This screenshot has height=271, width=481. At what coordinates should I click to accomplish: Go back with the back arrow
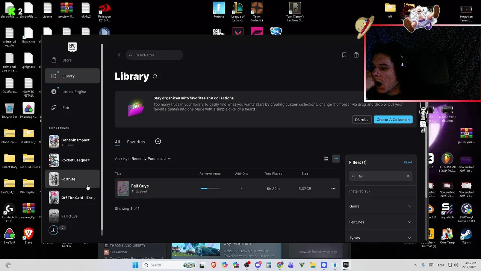119,55
